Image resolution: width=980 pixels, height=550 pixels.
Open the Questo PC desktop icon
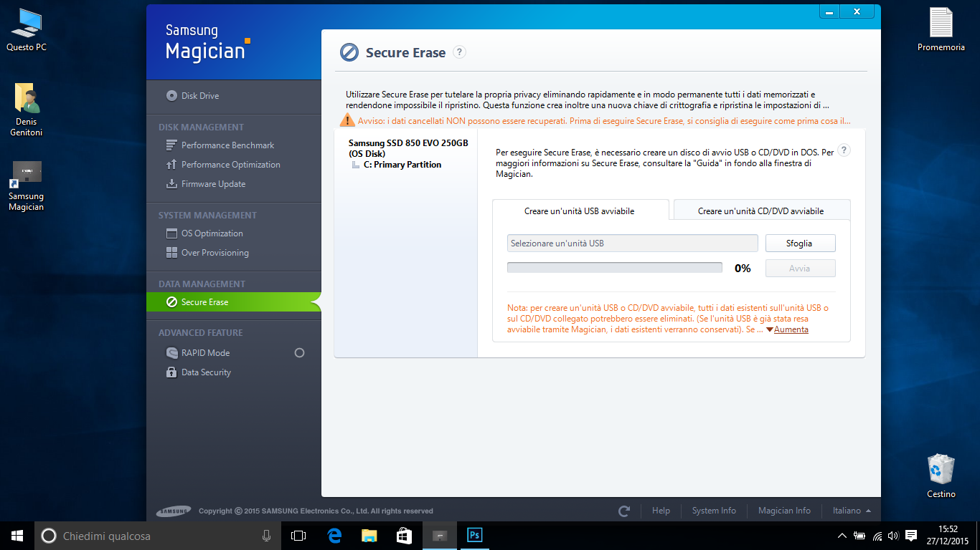[27, 31]
